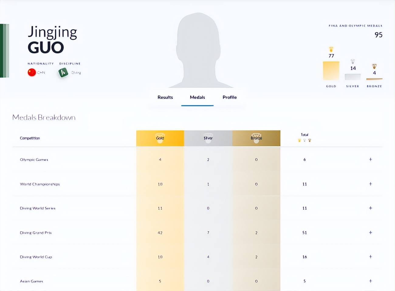The image size is (395, 291).
Task: Click the green Diving discipline icon
Action: point(63,73)
